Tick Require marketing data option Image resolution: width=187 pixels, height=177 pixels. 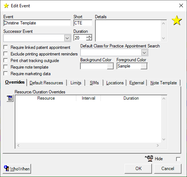[x=5, y=74]
